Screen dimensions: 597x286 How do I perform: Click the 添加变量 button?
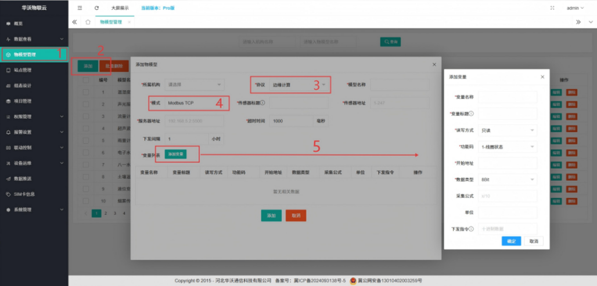(175, 154)
